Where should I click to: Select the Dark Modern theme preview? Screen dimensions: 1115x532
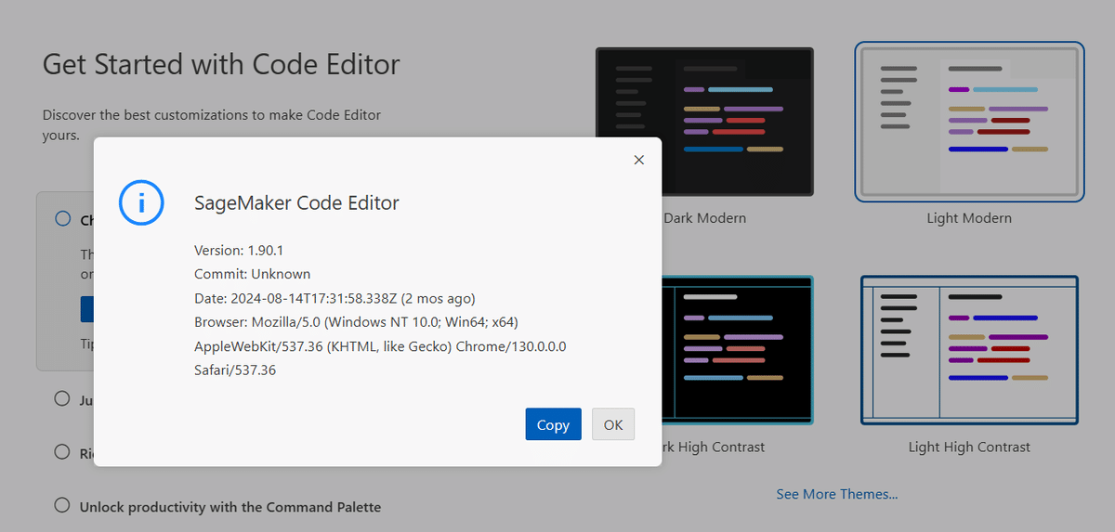pyautogui.click(x=739, y=122)
